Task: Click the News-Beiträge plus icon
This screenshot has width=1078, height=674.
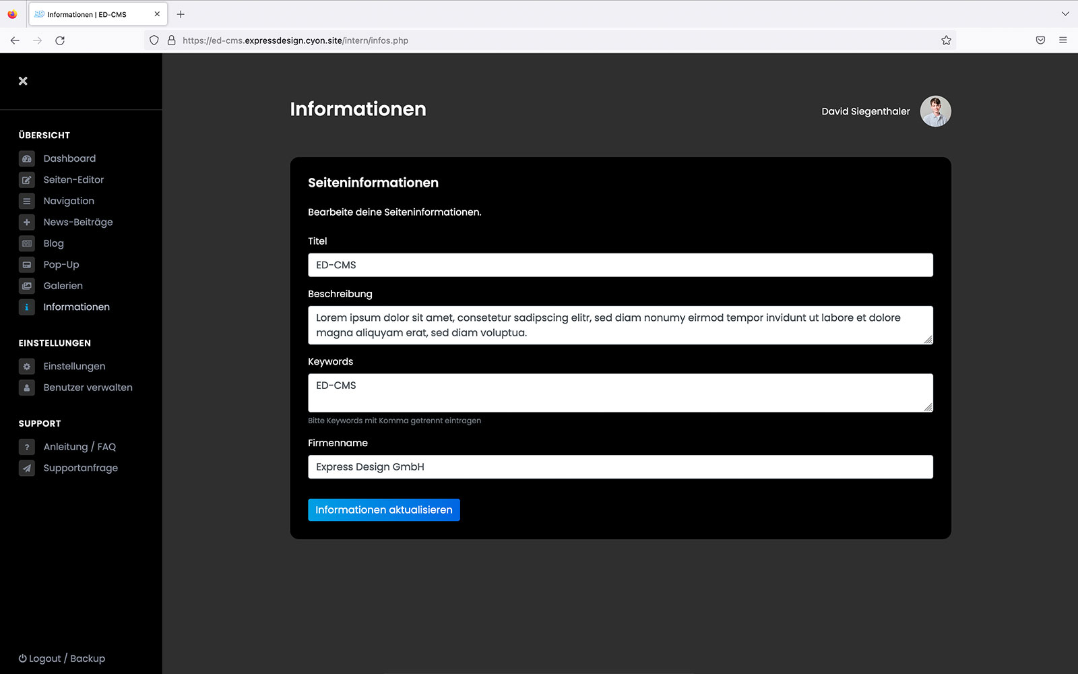Action: (27, 222)
